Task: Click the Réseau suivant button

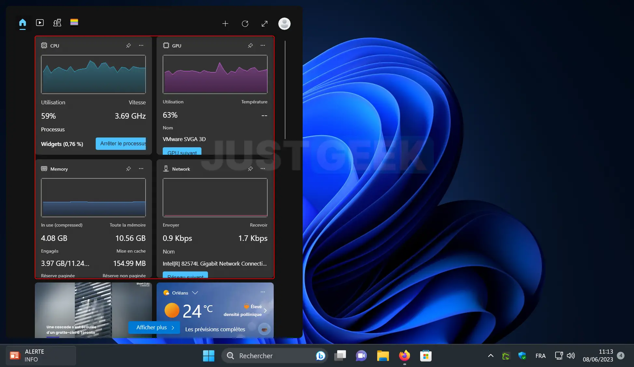Action: coord(185,275)
